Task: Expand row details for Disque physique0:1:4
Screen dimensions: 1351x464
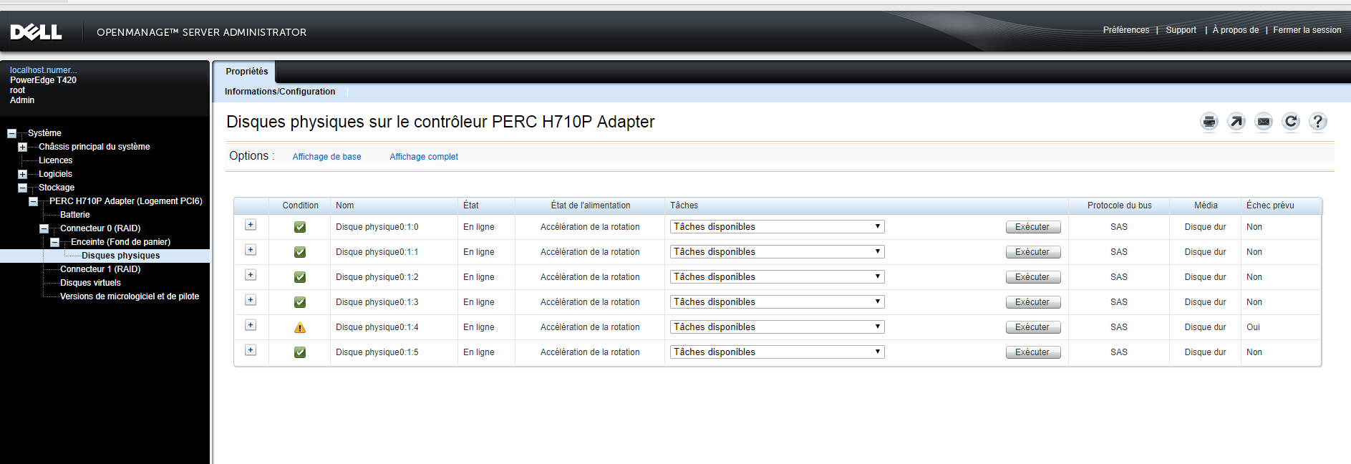Action: tap(251, 325)
